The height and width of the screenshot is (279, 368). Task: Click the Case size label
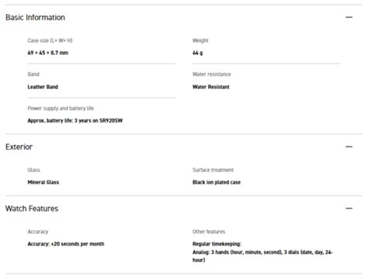click(x=50, y=40)
